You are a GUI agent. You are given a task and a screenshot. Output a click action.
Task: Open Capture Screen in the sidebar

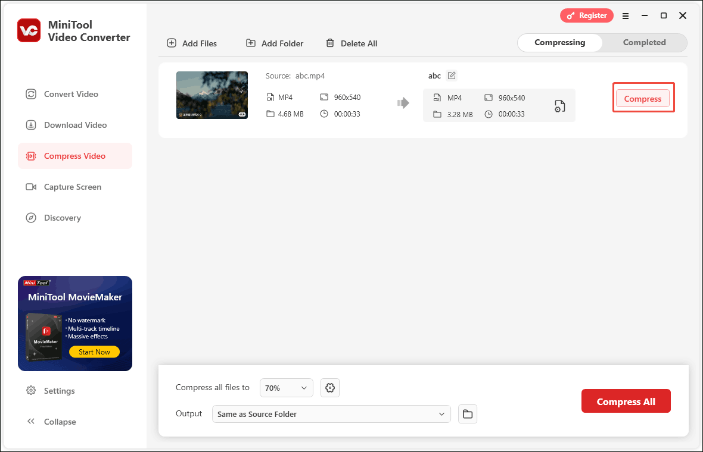pyautogui.click(x=75, y=187)
